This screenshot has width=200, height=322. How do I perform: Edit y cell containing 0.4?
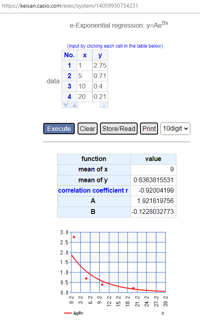(100, 86)
